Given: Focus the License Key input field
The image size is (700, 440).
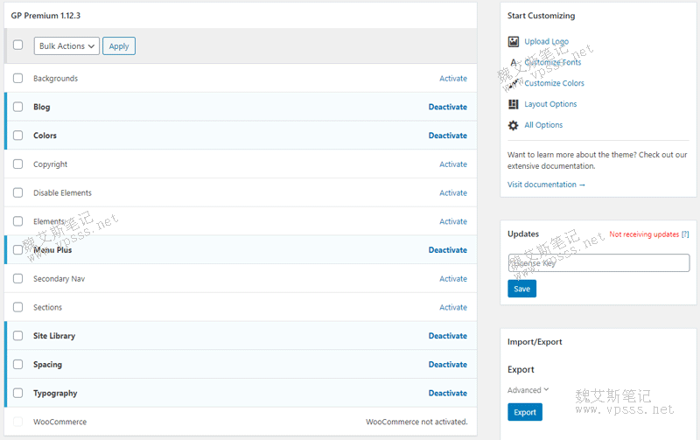Looking at the screenshot, I should pyautogui.click(x=598, y=262).
